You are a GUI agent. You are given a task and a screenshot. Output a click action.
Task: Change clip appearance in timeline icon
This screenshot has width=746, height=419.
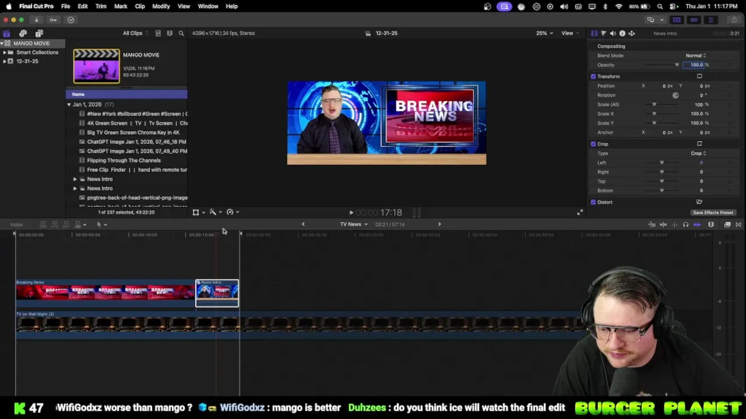click(711, 225)
